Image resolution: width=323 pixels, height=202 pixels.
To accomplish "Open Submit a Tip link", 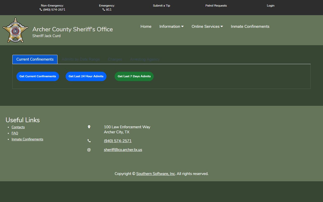I will click(161, 6).
